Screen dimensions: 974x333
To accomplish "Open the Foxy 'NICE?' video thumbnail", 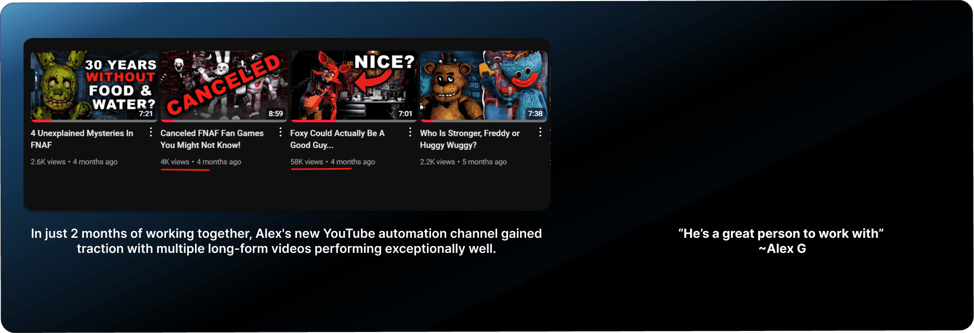I will pyautogui.click(x=354, y=86).
